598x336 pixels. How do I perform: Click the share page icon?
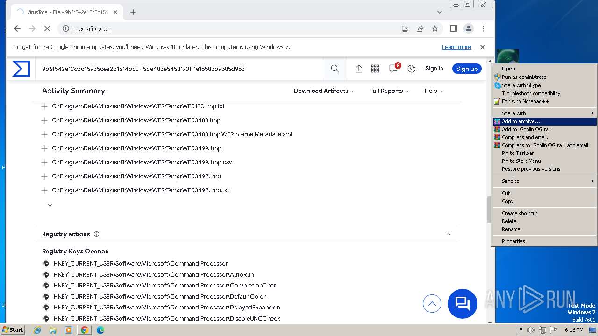point(420,28)
